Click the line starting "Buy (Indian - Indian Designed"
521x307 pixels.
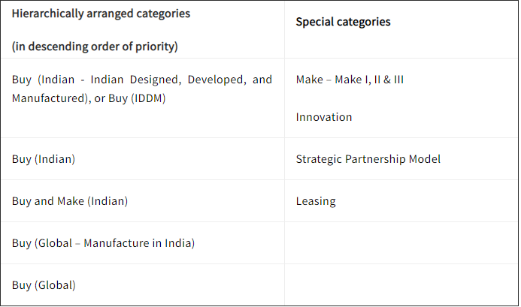tap(142, 79)
